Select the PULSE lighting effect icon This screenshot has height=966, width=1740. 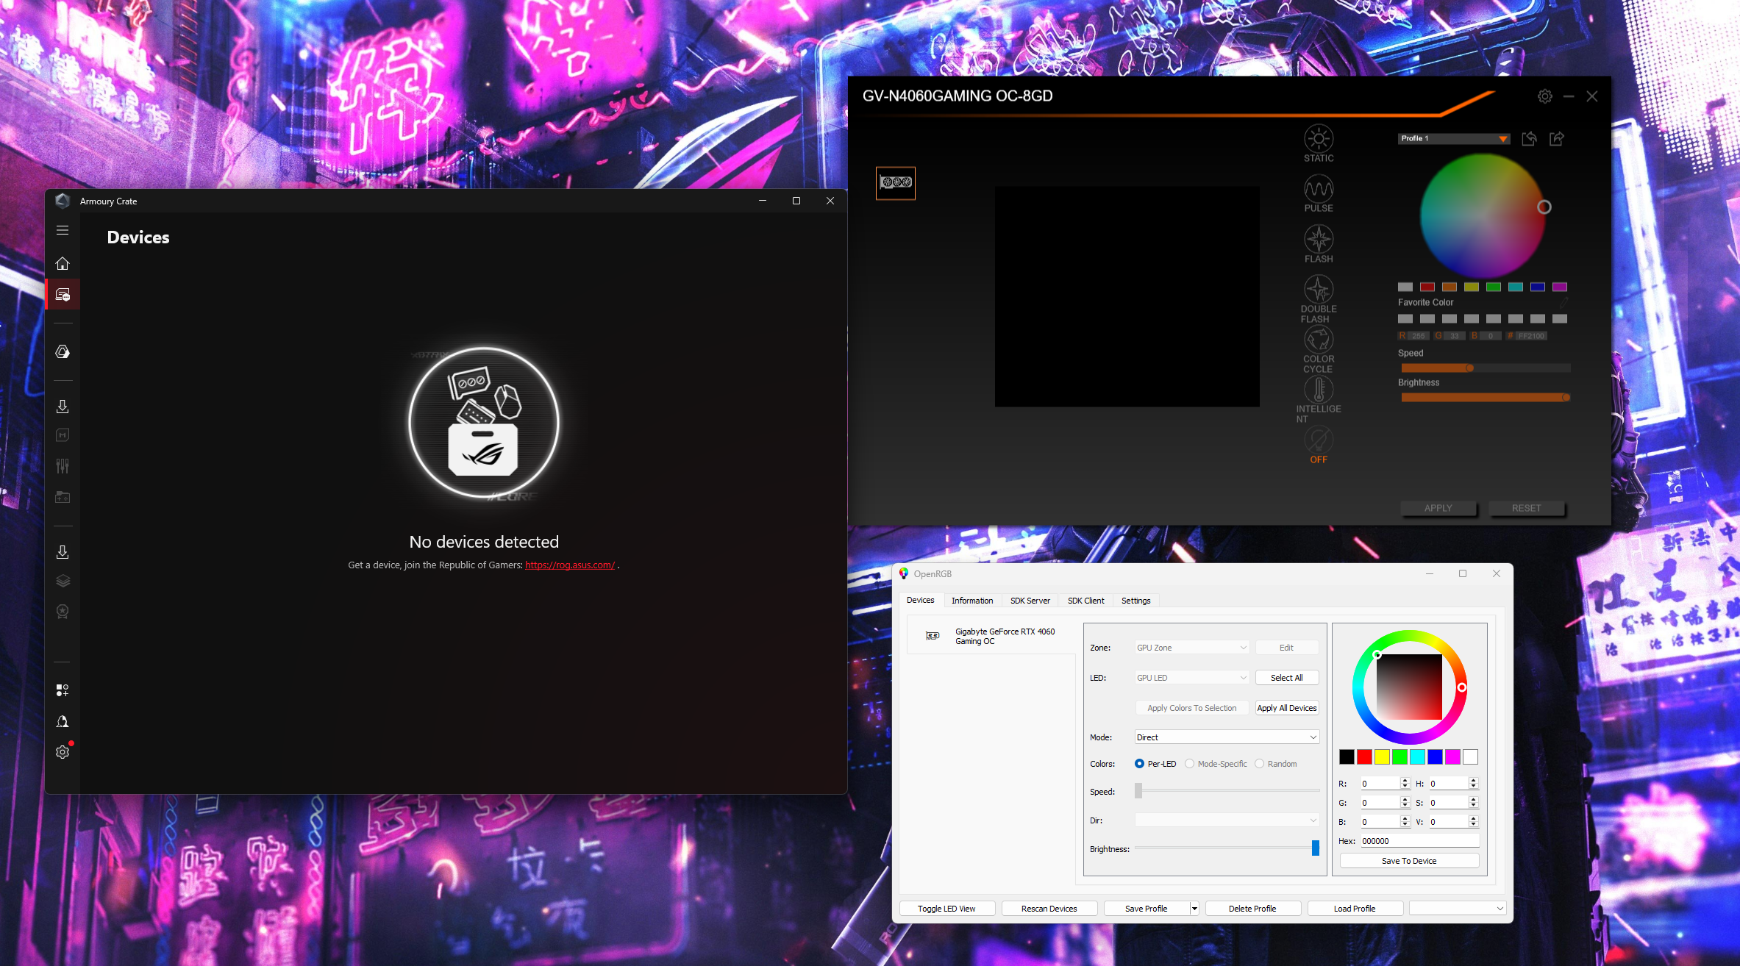[1318, 190]
